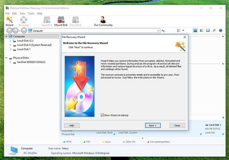Click the wizard Help button

click(72, 125)
